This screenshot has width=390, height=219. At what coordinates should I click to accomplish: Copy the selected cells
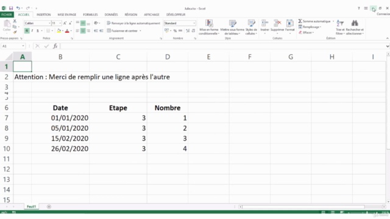pyautogui.click(x=15, y=27)
